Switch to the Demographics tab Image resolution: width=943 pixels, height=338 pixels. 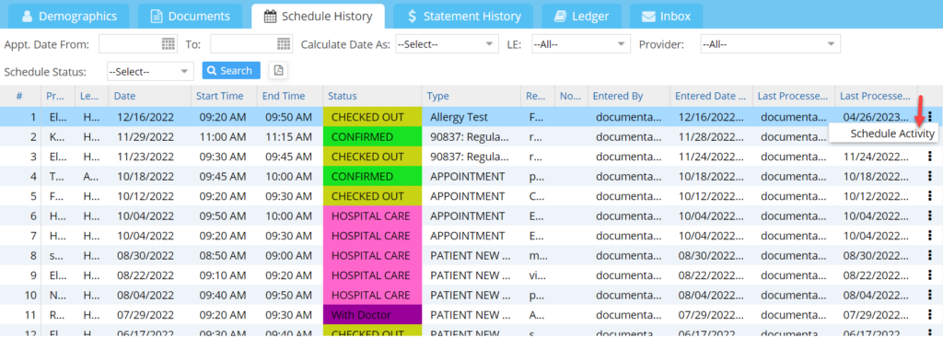[67, 17]
